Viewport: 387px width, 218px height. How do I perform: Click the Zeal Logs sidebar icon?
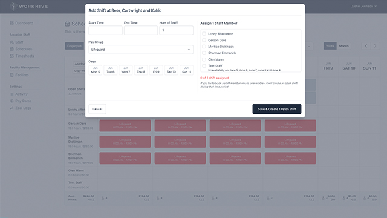11,108
